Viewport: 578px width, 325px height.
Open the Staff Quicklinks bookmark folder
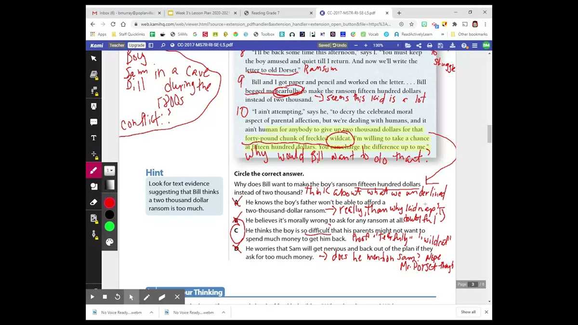coord(129,34)
